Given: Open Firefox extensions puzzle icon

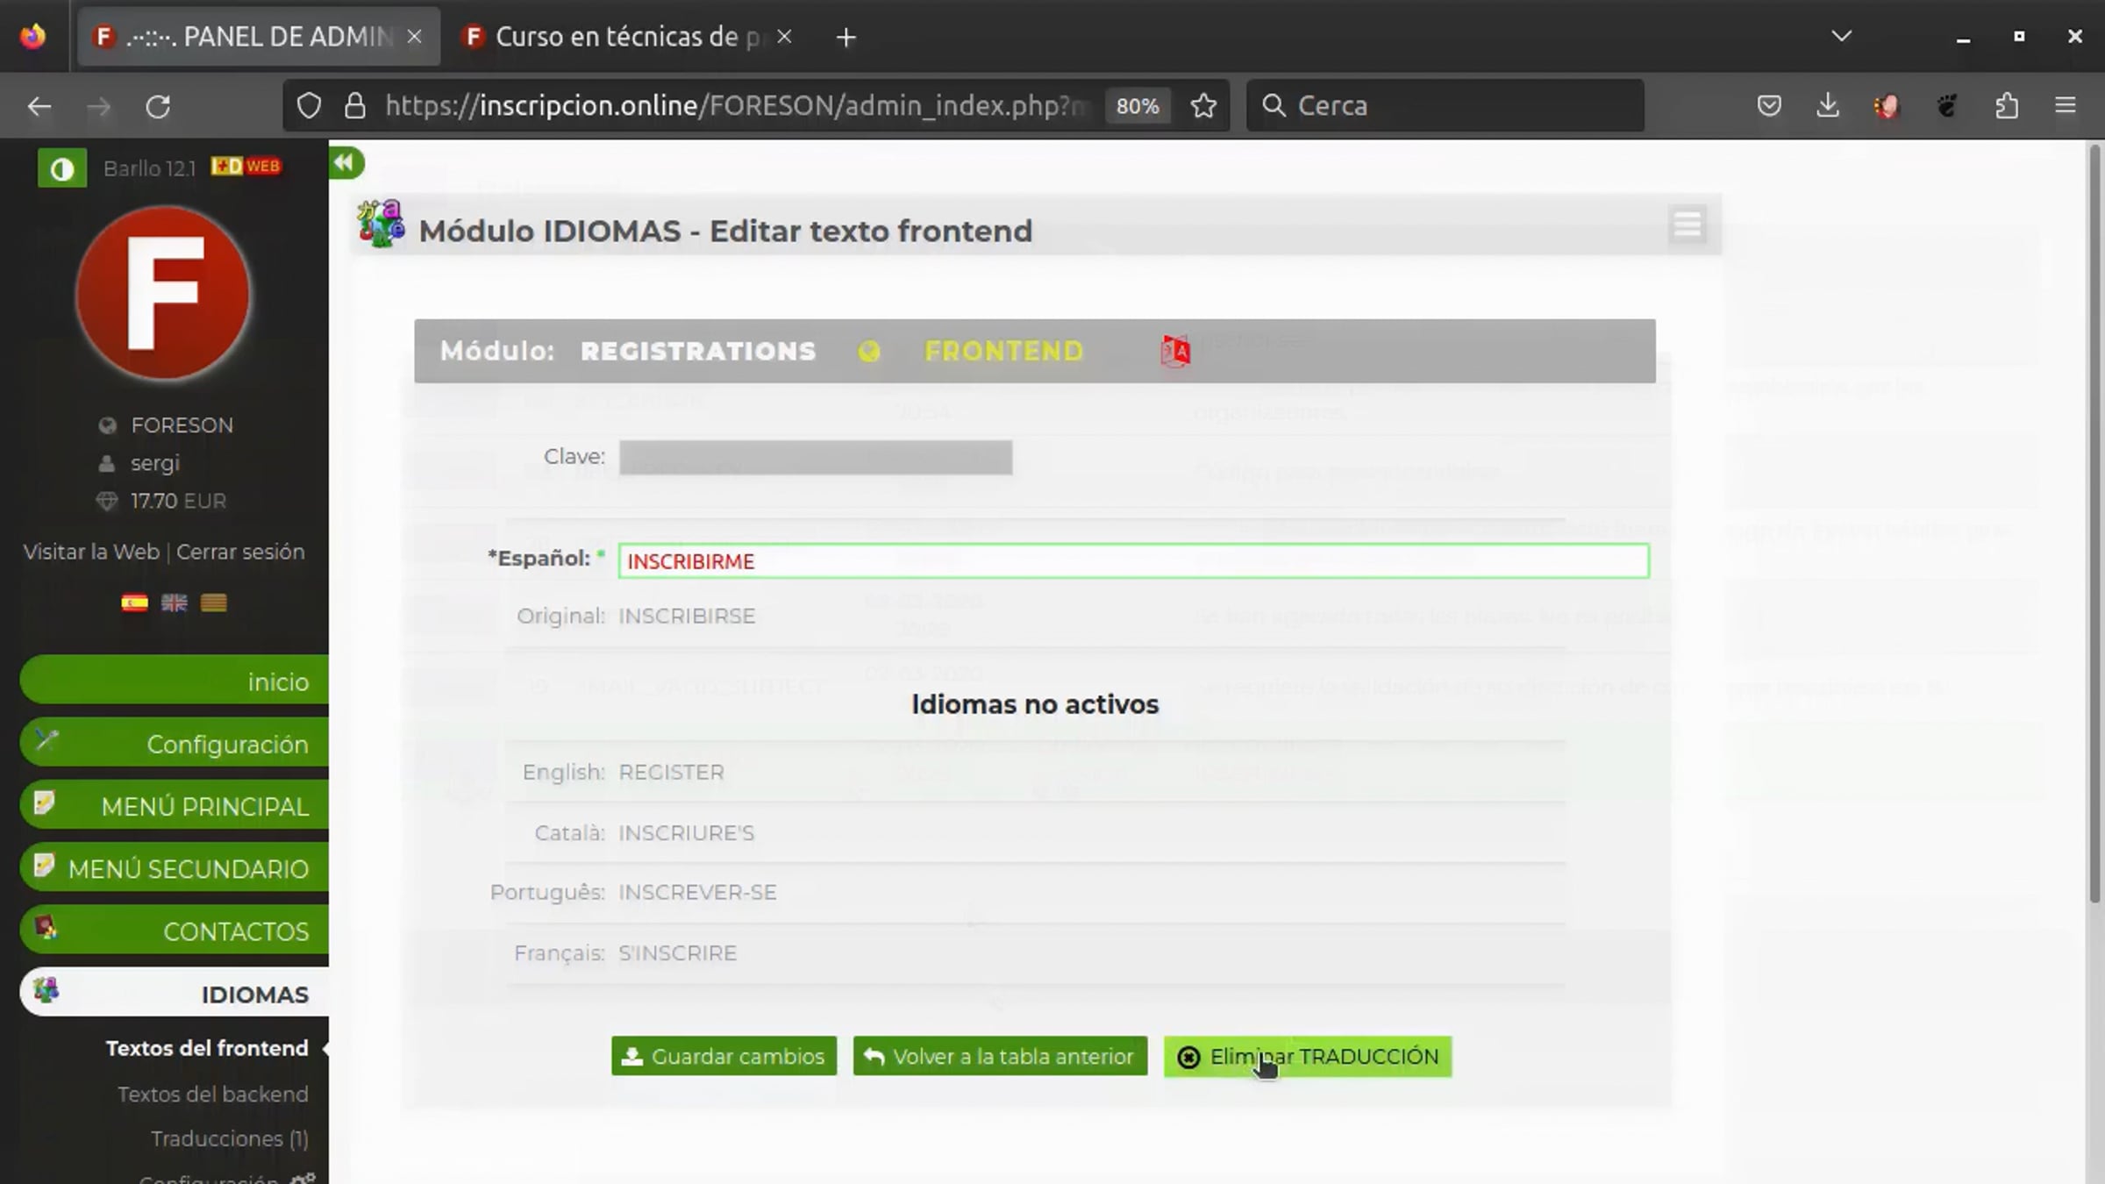Looking at the screenshot, I should [x=2007, y=106].
